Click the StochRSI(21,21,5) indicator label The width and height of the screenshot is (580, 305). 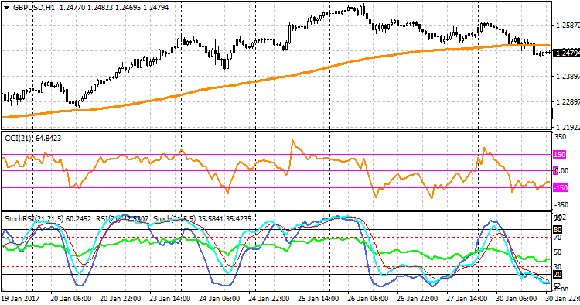[x=34, y=219]
